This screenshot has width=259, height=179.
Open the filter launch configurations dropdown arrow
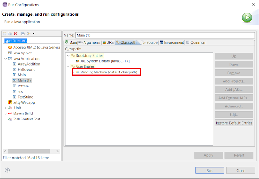(33, 33)
